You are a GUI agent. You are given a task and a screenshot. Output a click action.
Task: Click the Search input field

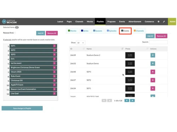pos(158,42)
